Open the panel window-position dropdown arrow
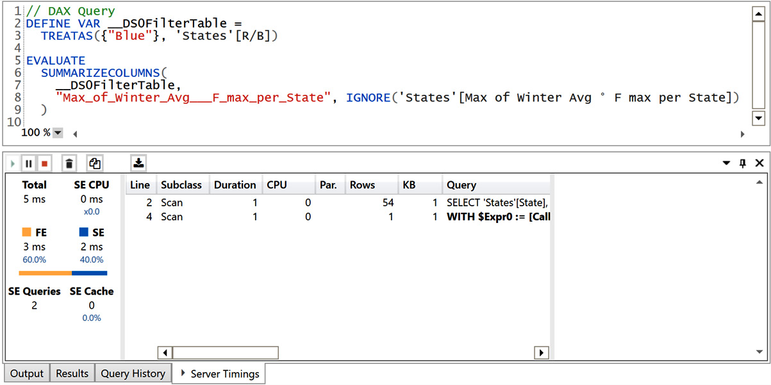This screenshot has height=385, width=771. [727, 163]
